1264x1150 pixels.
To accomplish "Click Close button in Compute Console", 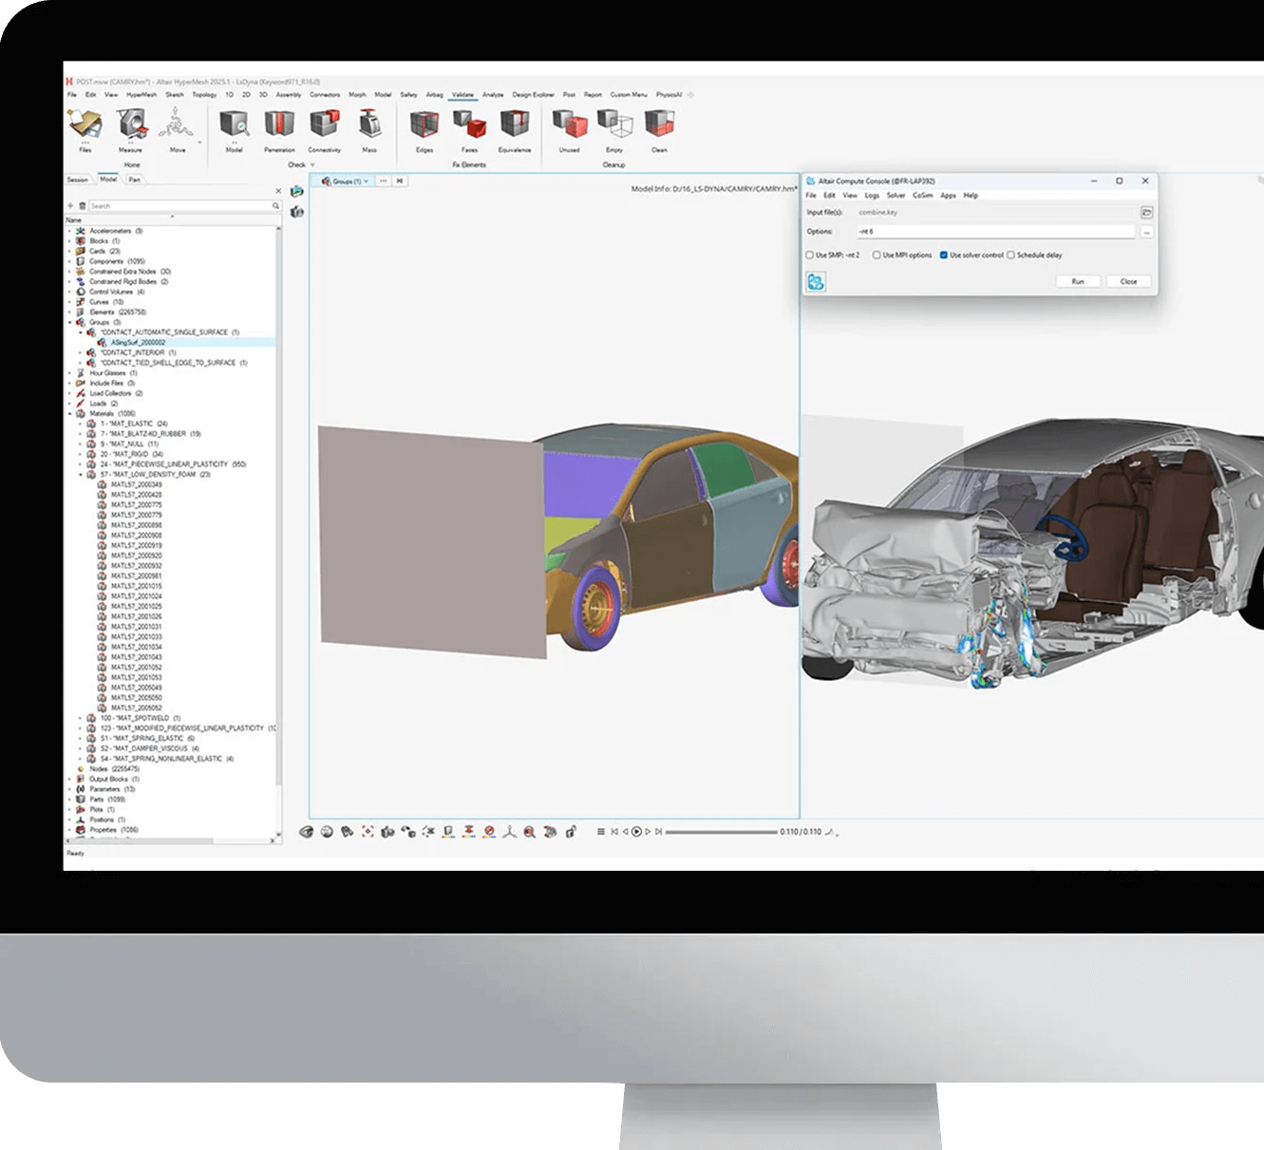I will [1128, 281].
